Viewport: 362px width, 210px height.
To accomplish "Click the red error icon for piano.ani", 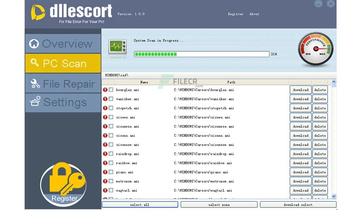I will [105, 172].
